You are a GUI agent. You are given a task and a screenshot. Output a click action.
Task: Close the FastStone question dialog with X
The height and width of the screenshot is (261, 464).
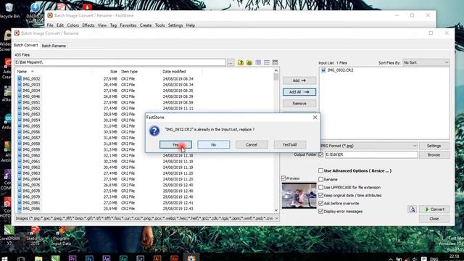point(315,117)
